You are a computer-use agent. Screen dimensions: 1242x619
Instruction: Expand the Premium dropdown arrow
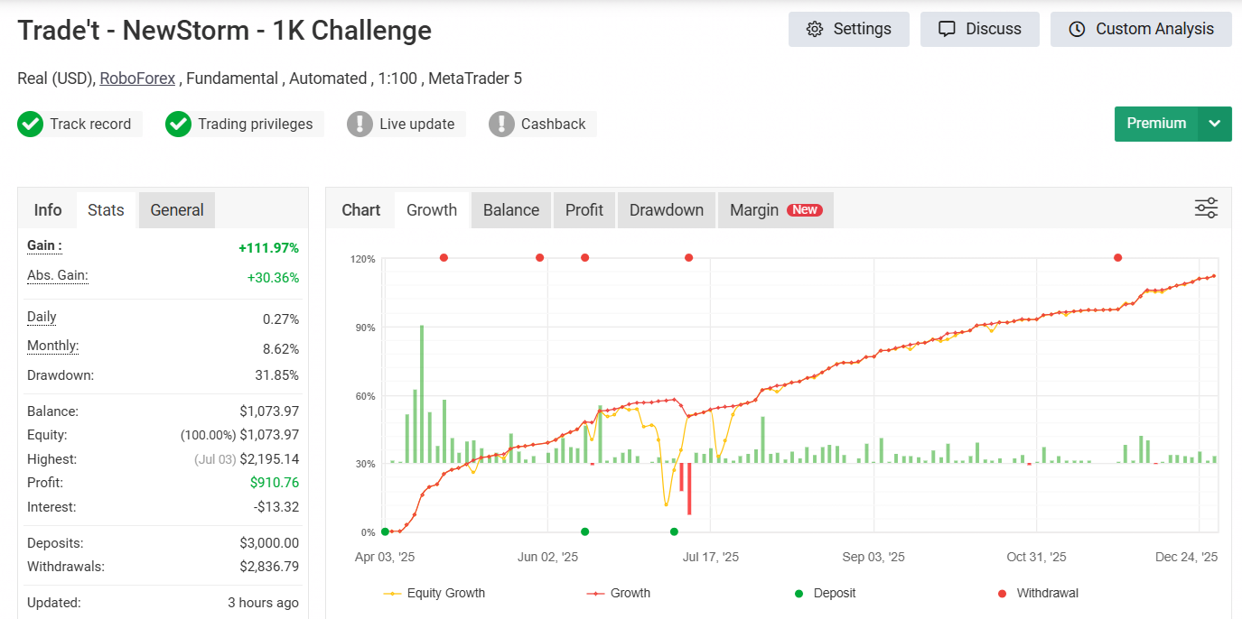click(x=1215, y=124)
